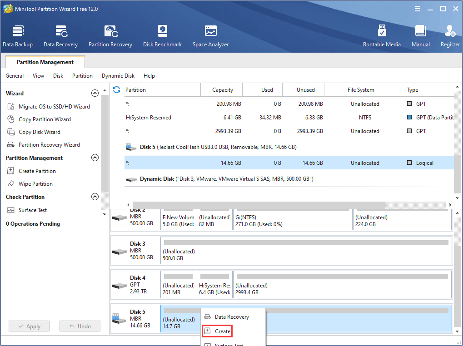Click down arrow of sidebar scrollbar

[105, 214]
